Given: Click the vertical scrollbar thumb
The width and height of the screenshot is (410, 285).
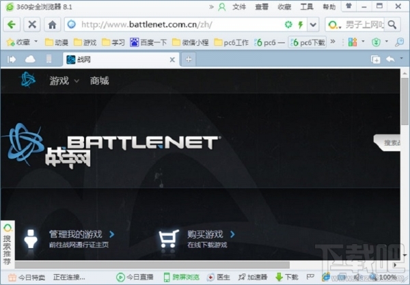Looking at the screenshot, I should click(x=405, y=102).
